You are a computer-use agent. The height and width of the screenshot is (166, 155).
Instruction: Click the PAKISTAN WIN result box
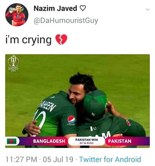click(86, 141)
